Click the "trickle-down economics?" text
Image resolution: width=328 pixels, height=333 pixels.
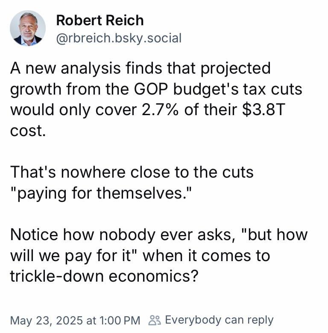point(104,276)
